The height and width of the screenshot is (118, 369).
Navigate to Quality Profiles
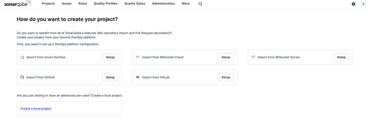pos(106,4)
